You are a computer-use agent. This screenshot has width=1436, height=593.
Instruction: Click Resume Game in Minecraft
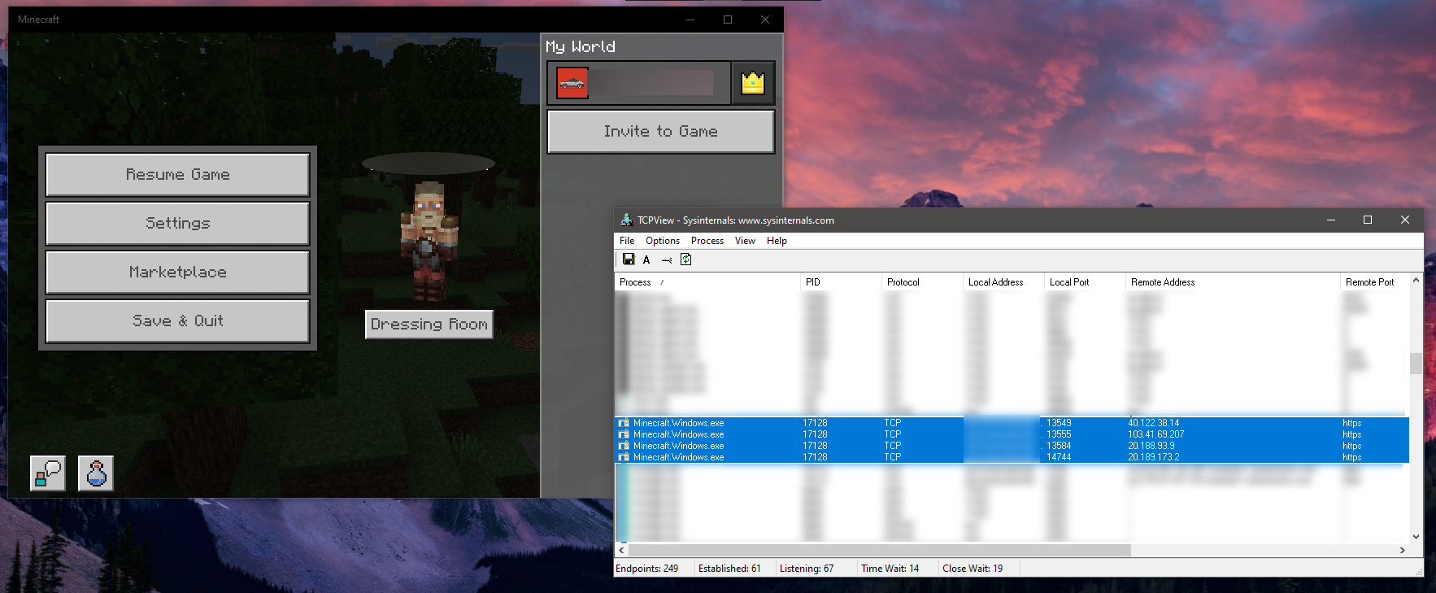click(x=178, y=175)
